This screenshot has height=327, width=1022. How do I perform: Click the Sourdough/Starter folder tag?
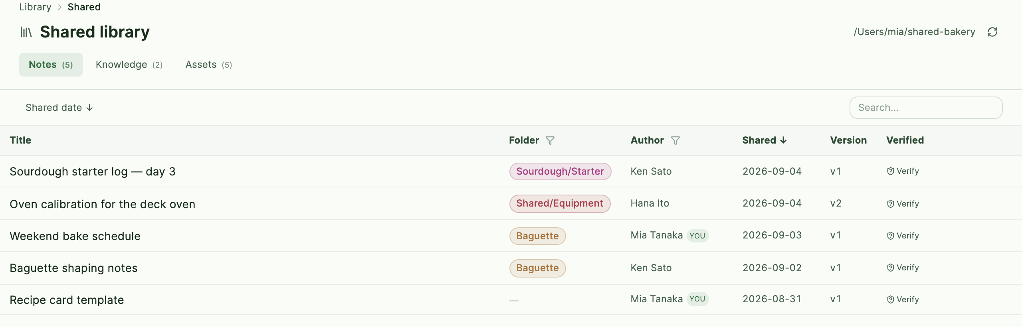[x=560, y=171]
